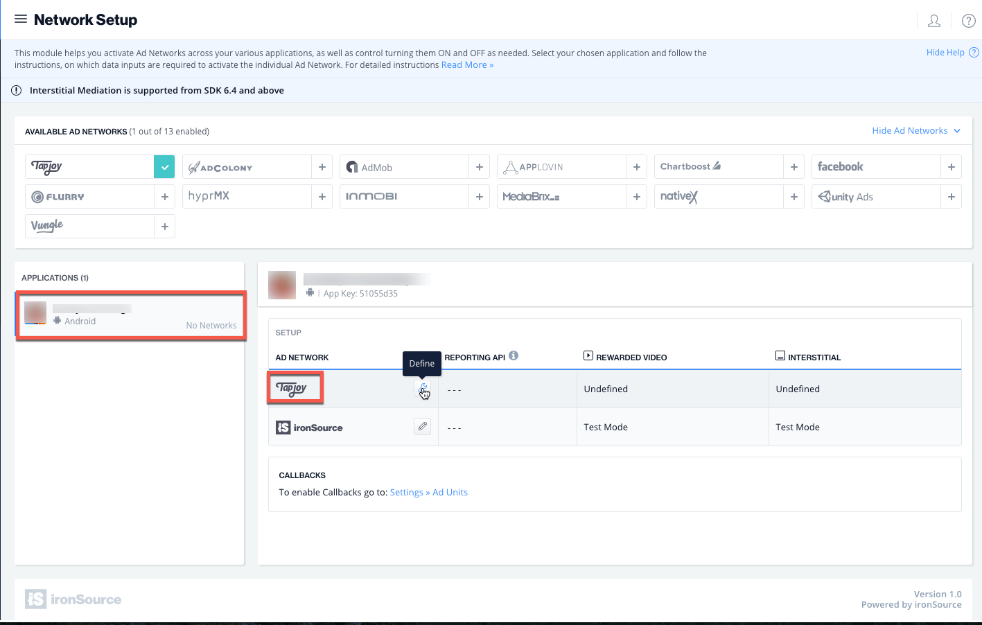
Task: Select the AppLovin network logo
Action: (x=533, y=167)
